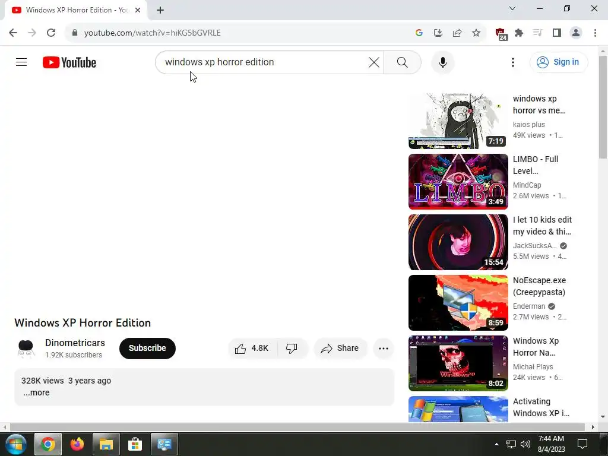This screenshot has height=456, width=608.
Task: Show hidden system tray icons
Action: click(496, 444)
